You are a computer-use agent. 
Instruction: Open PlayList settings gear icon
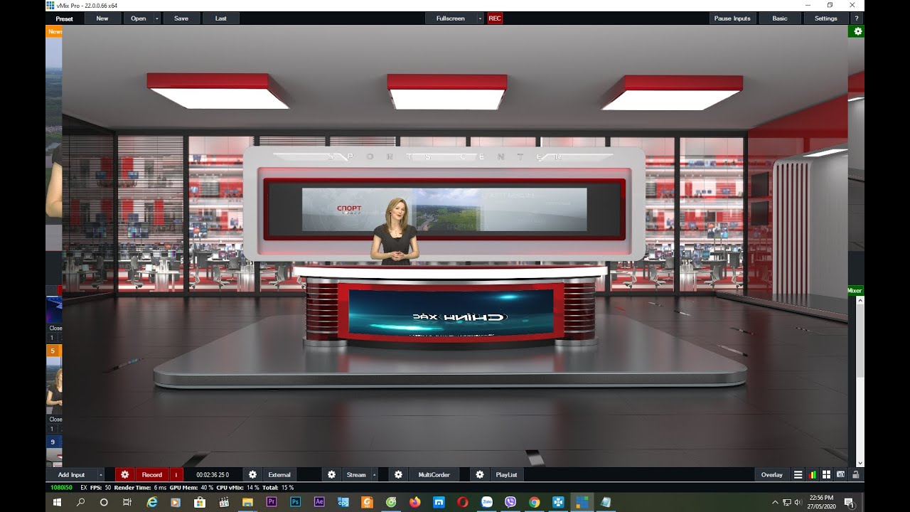pyautogui.click(x=480, y=474)
